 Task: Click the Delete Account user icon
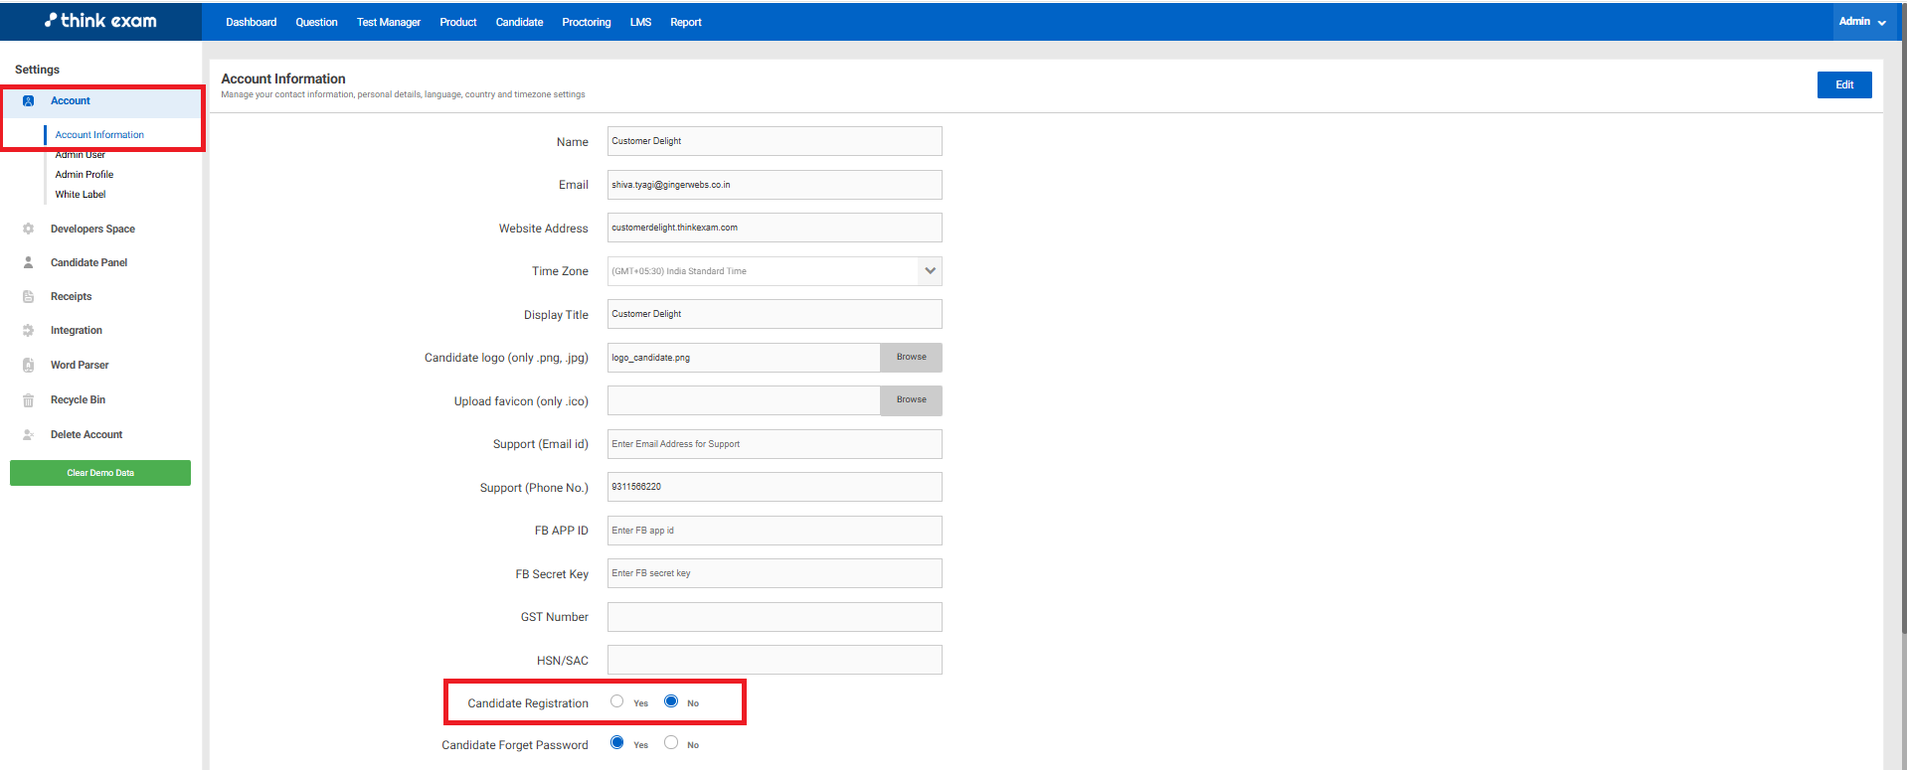pos(28,435)
